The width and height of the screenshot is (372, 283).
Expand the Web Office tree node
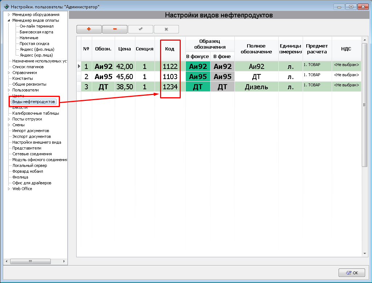point(9,189)
